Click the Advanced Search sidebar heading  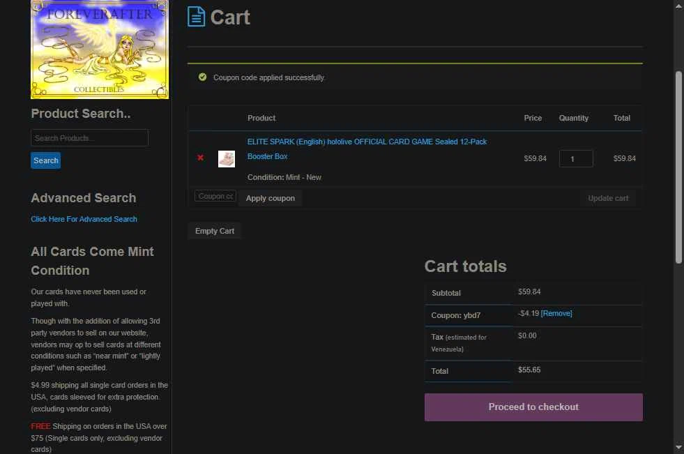pos(84,198)
